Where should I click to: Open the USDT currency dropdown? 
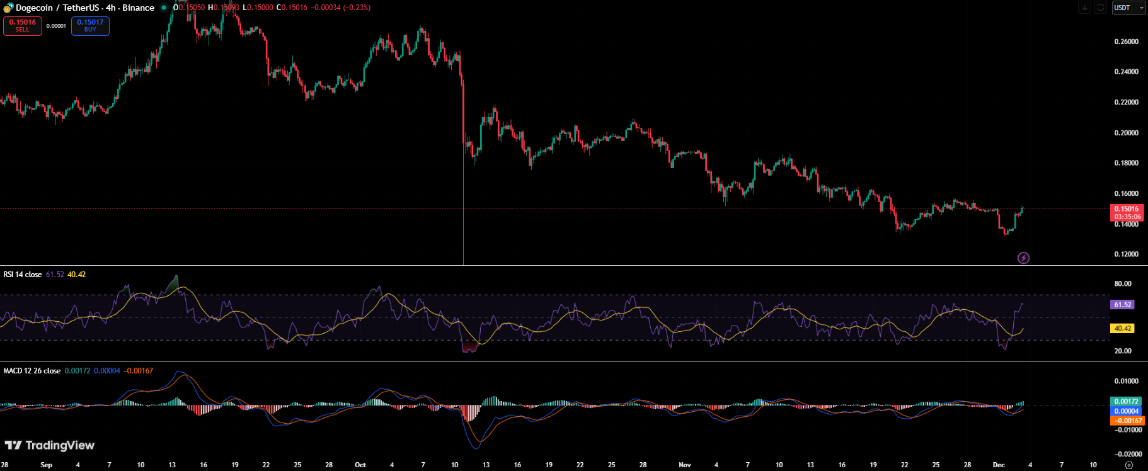coord(1128,8)
